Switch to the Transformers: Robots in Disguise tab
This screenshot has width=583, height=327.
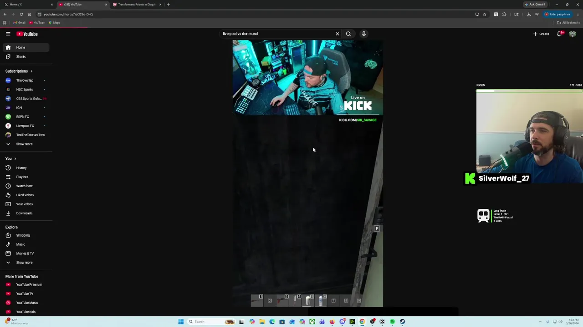point(137,5)
